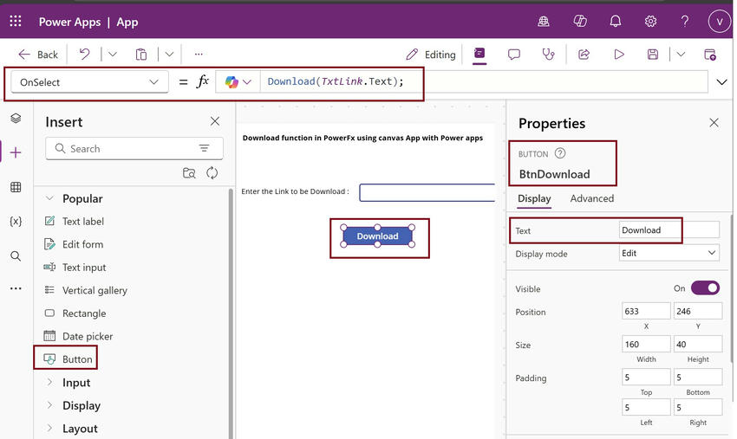Click the fx formula icon
Viewport: 737px width, 439px height.
[203, 81]
